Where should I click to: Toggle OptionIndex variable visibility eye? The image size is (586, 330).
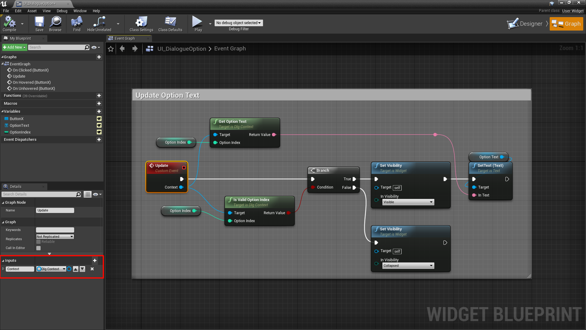tap(99, 132)
